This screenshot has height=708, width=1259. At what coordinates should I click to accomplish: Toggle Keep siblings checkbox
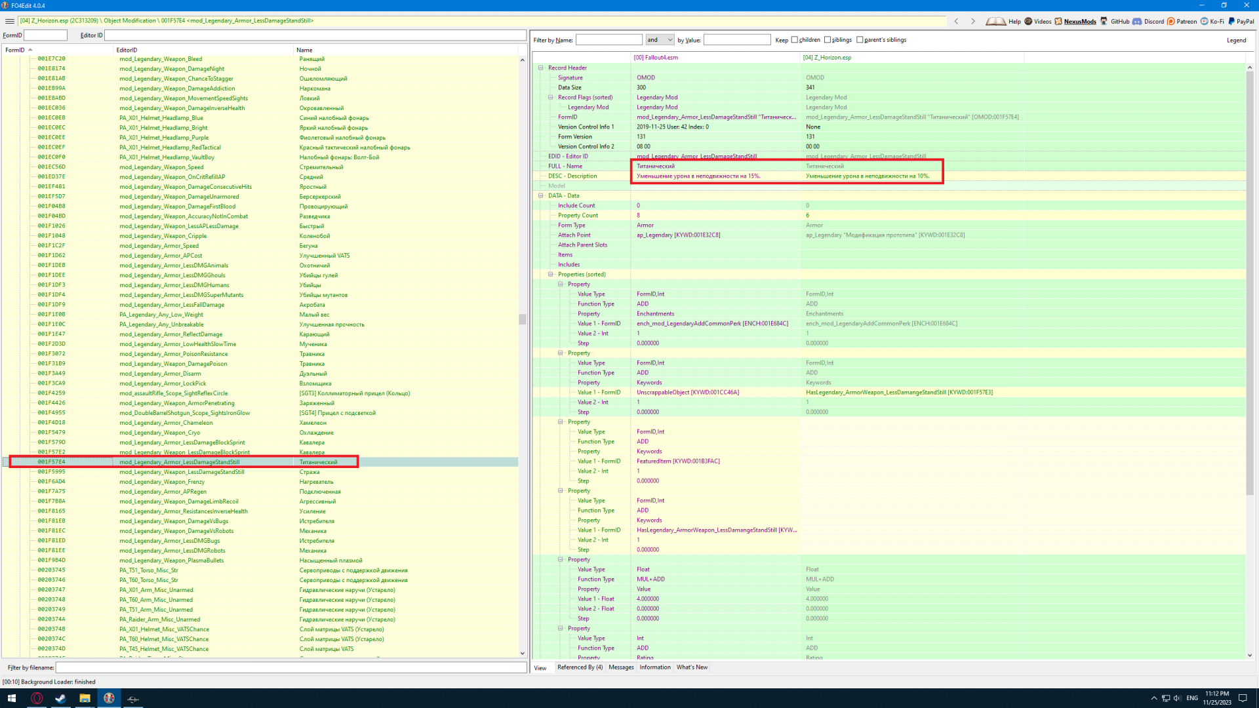[828, 40]
